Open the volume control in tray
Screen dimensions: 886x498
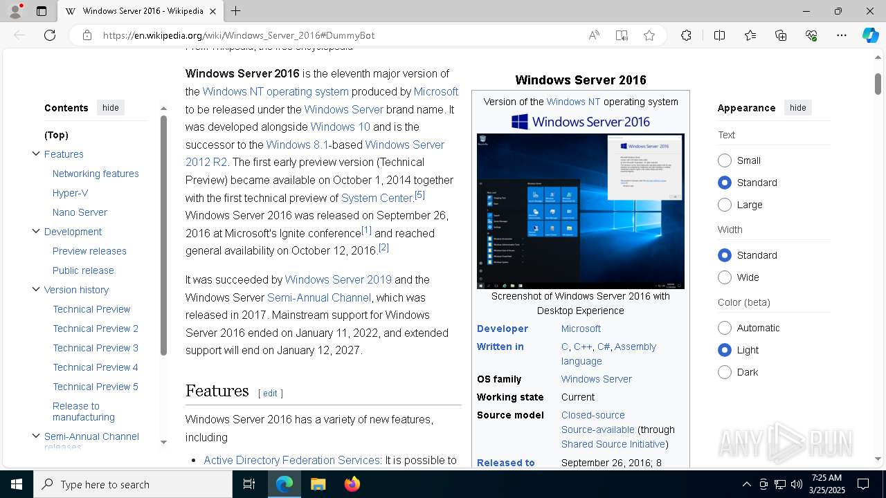pos(797,484)
